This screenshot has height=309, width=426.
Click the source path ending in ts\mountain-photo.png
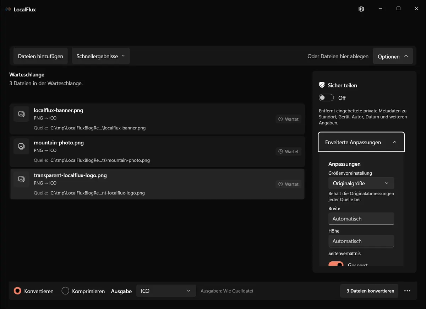(100, 160)
